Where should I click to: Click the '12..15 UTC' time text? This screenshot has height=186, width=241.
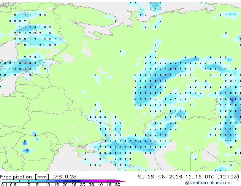[x=200, y=177]
